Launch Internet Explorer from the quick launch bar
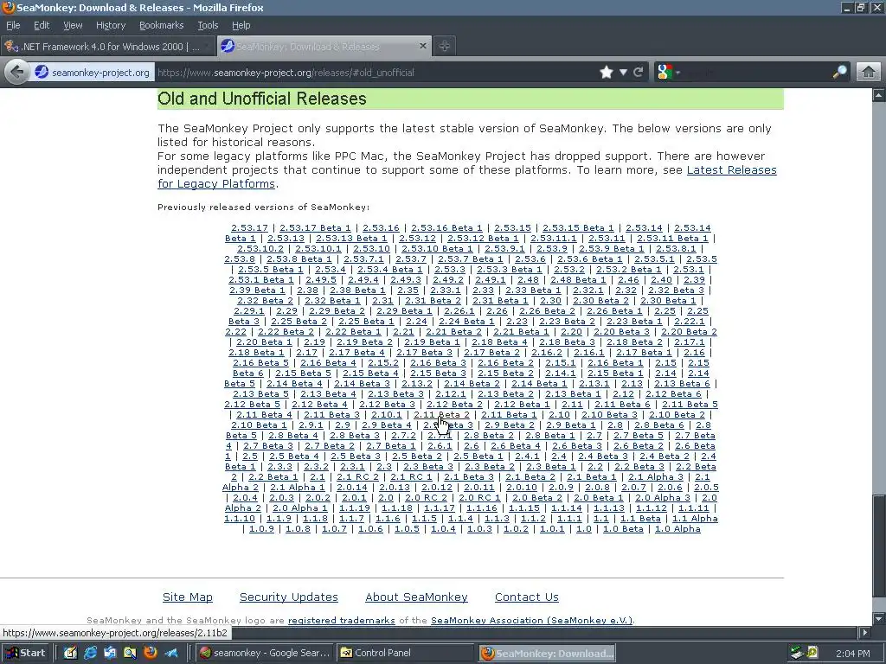The height and width of the screenshot is (664, 886). (x=90, y=653)
